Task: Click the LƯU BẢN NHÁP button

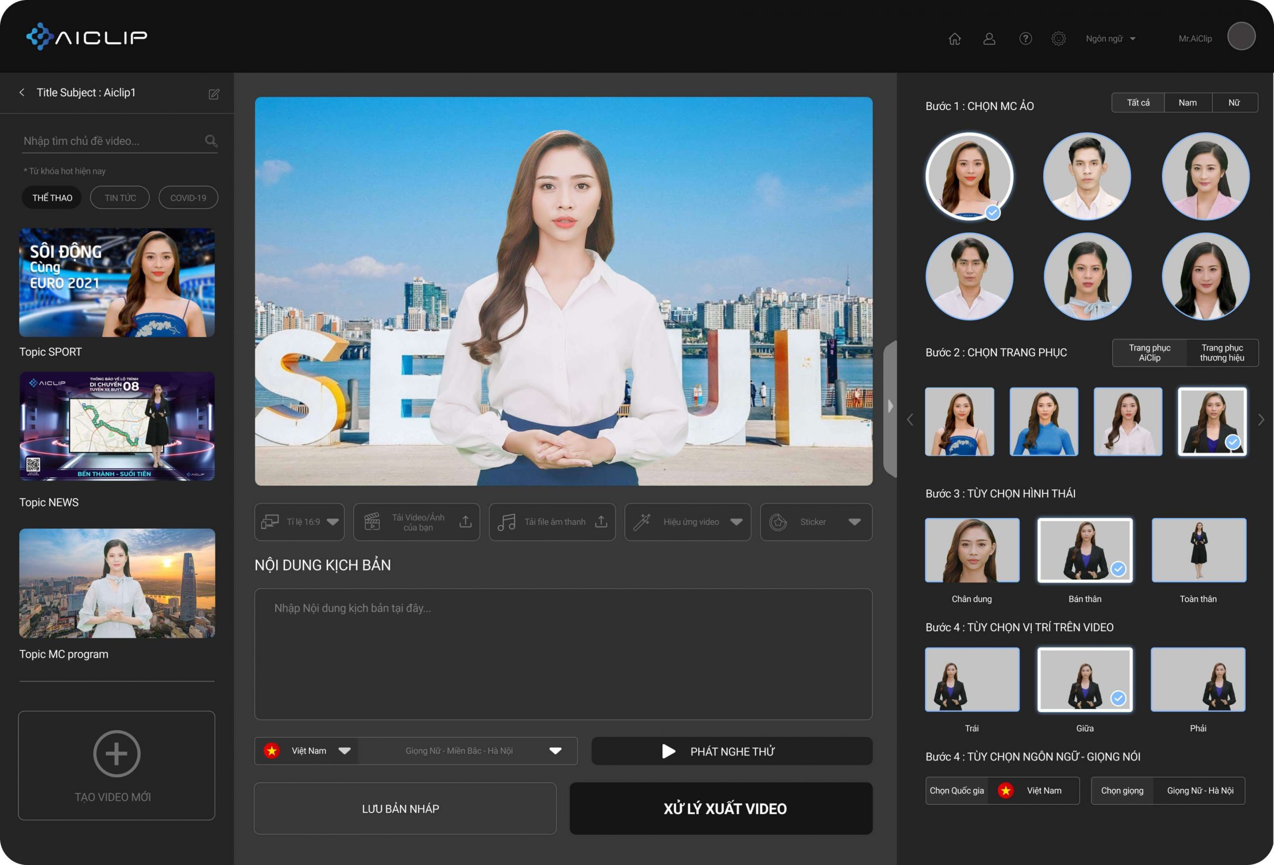Action: coord(405,808)
